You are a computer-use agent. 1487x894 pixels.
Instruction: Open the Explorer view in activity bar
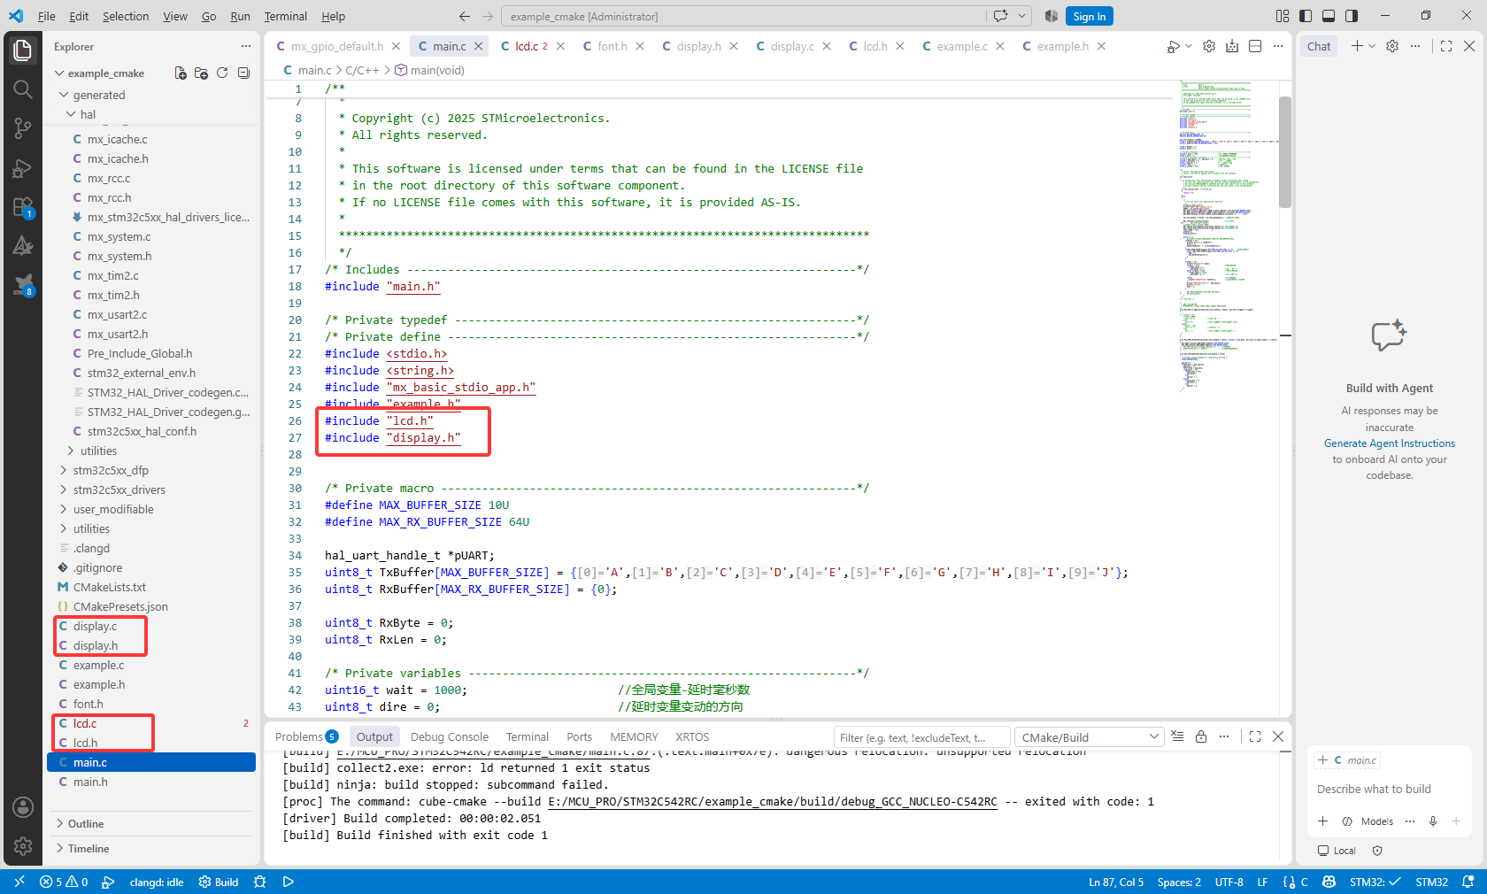[23, 50]
